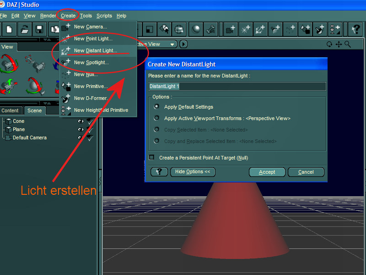Click the sphere orbit-around icon

click(x=35, y=86)
